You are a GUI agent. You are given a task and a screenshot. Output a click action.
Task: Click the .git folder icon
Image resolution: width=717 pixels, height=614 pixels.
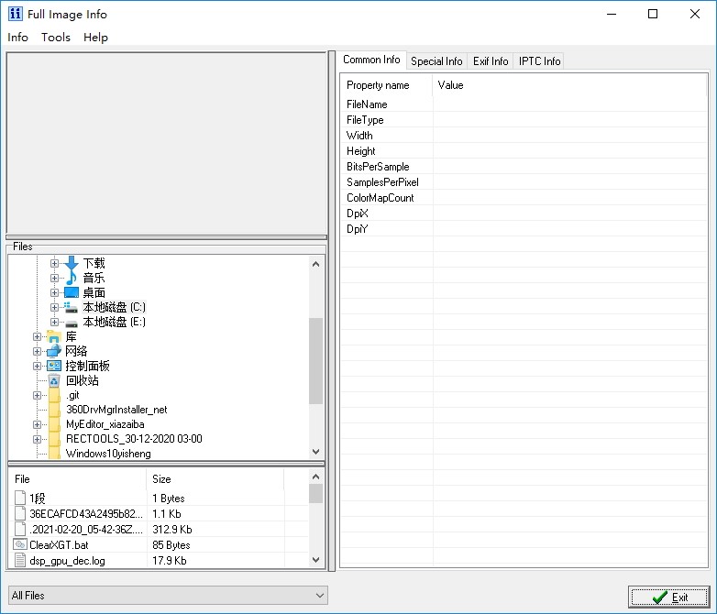(54, 395)
